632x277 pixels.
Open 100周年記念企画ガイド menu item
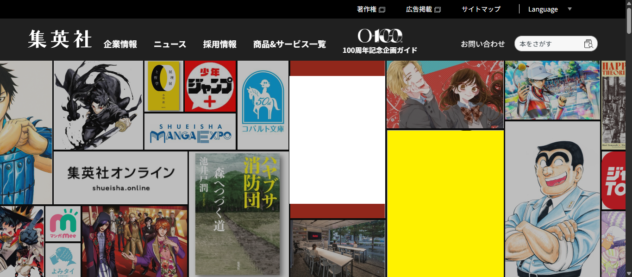coord(380,50)
